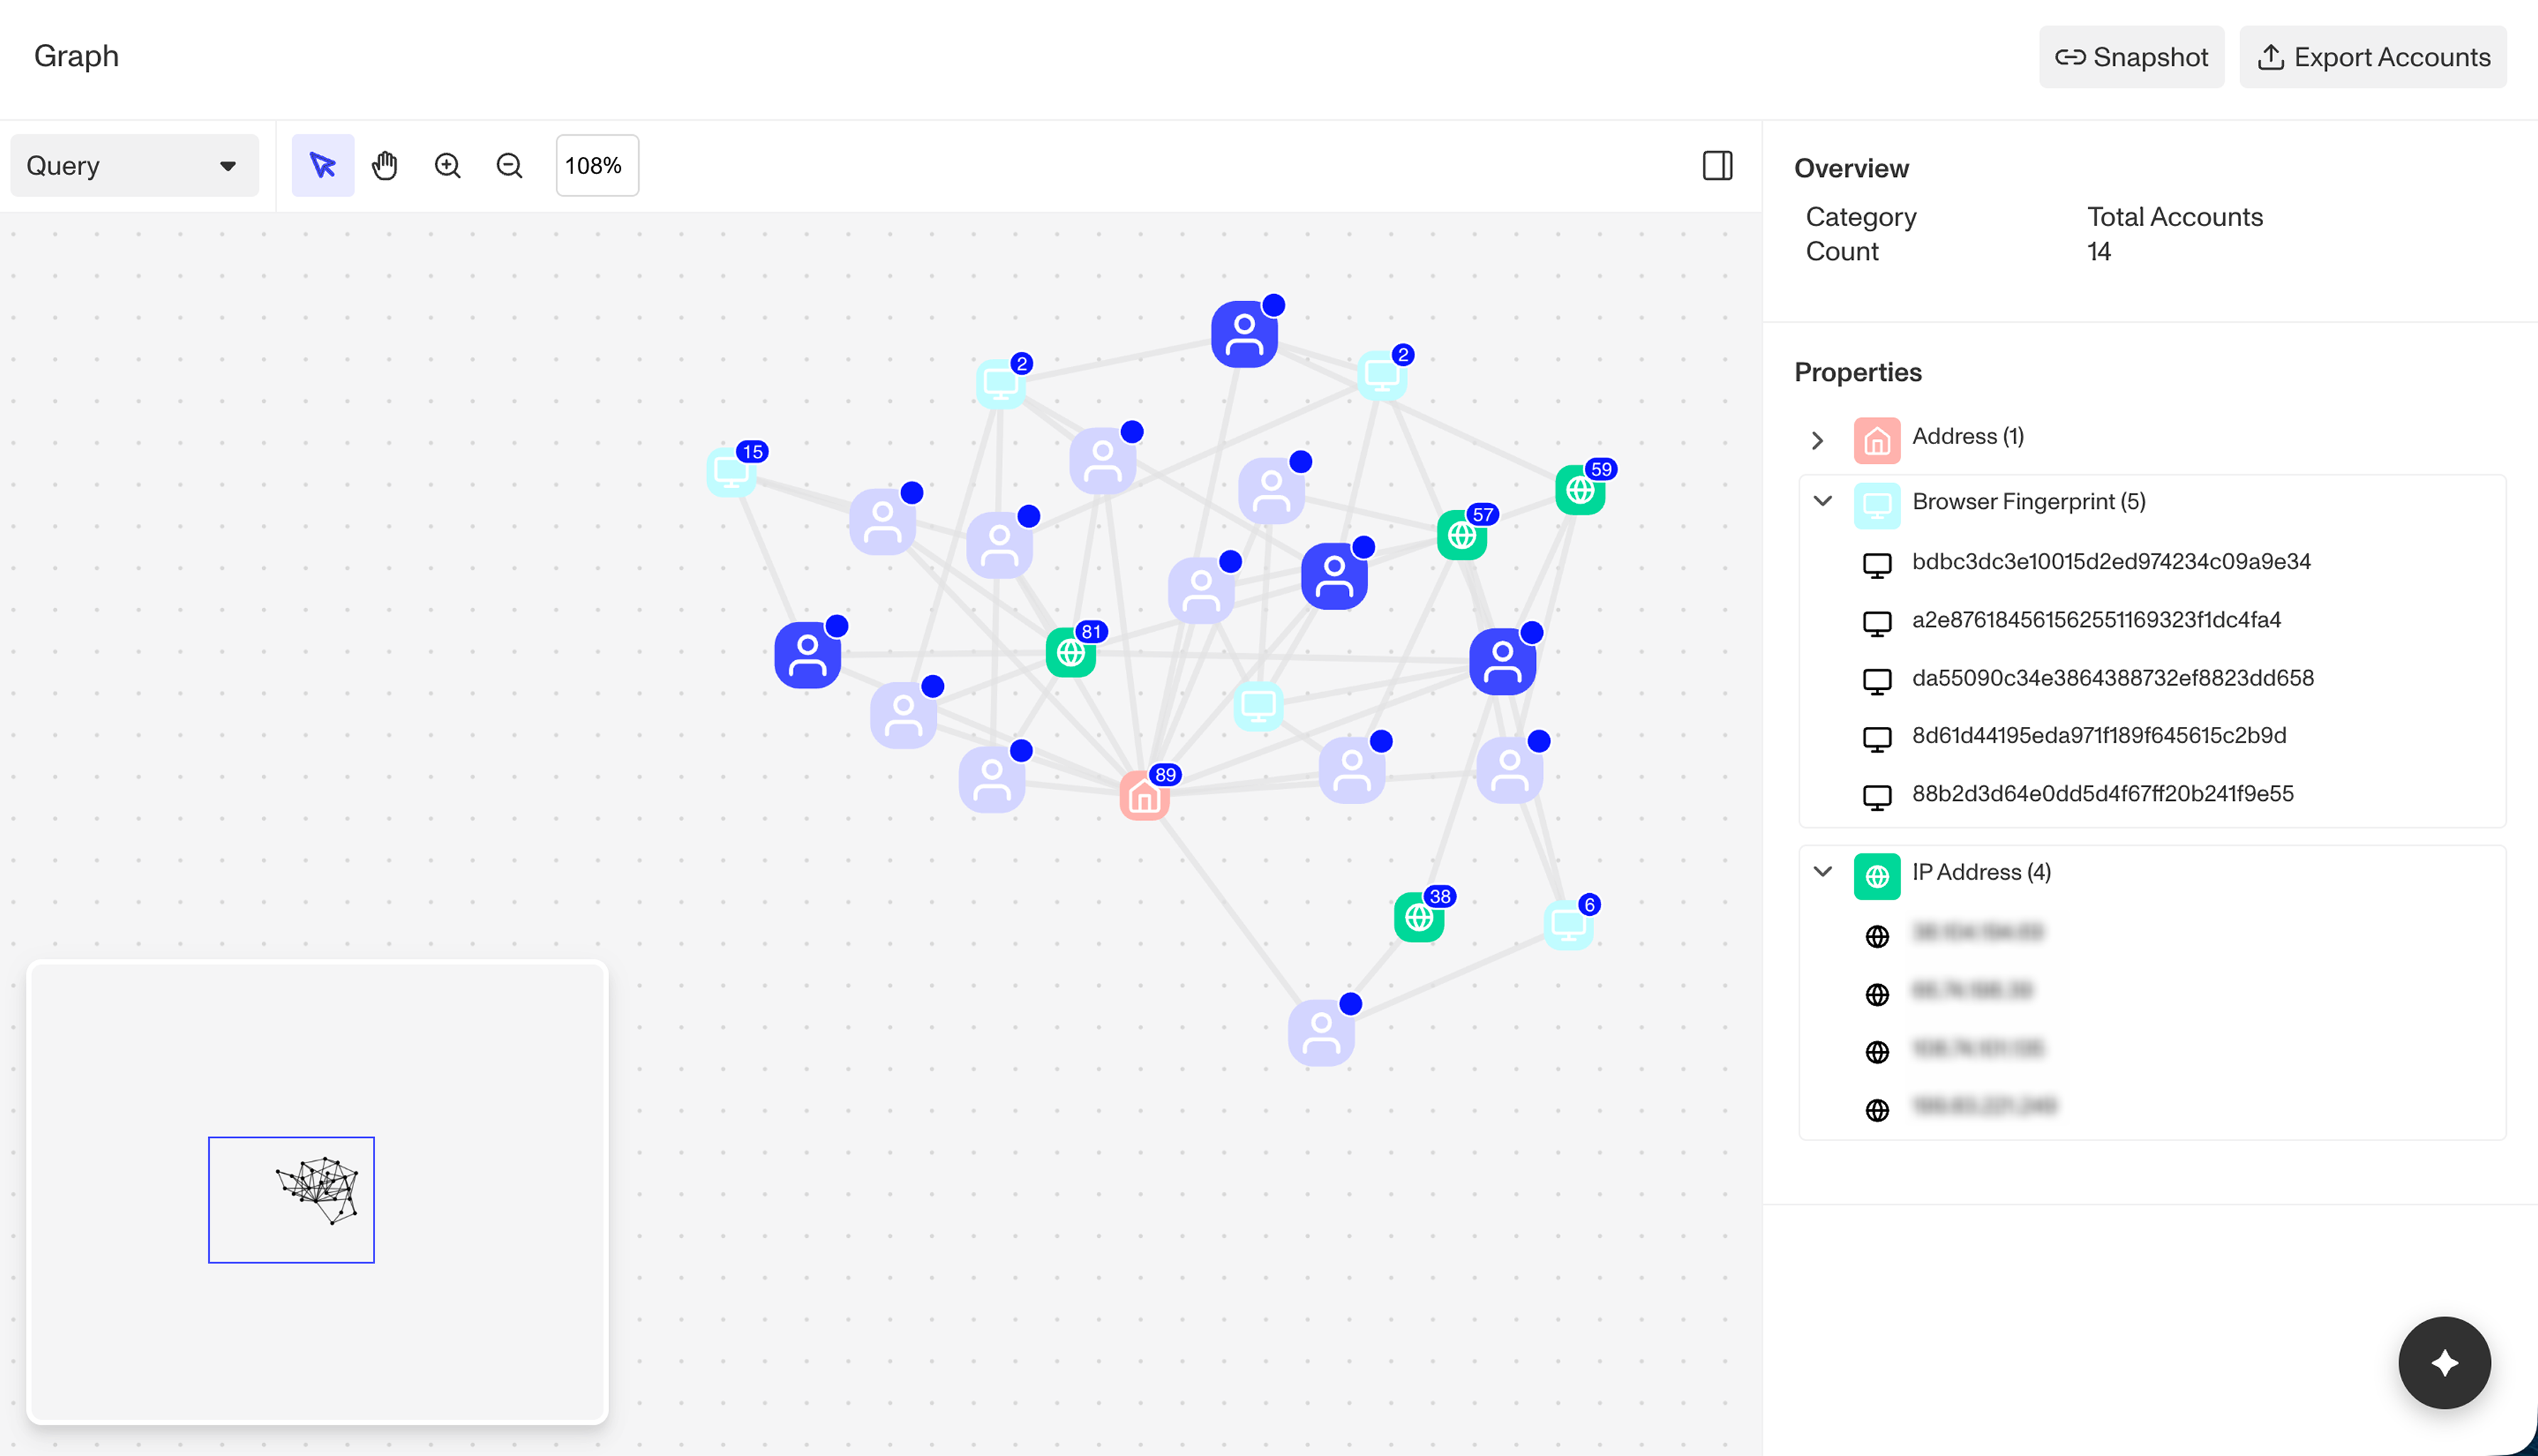The width and height of the screenshot is (2538, 1456).
Task: Select the IP node with badge 81
Action: click(x=1071, y=652)
